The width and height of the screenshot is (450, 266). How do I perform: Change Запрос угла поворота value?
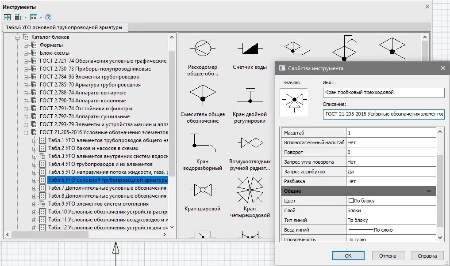pos(391,162)
